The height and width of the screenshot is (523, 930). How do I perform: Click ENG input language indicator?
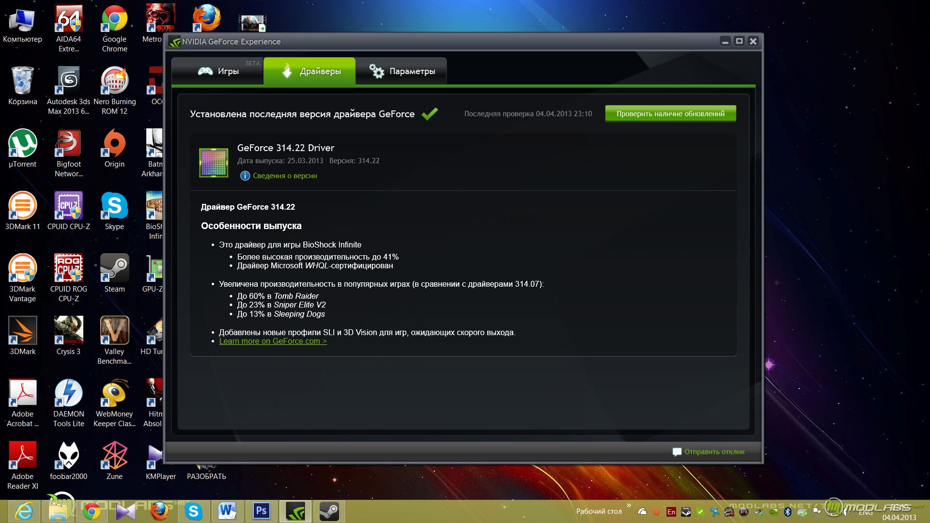click(x=866, y=512)
